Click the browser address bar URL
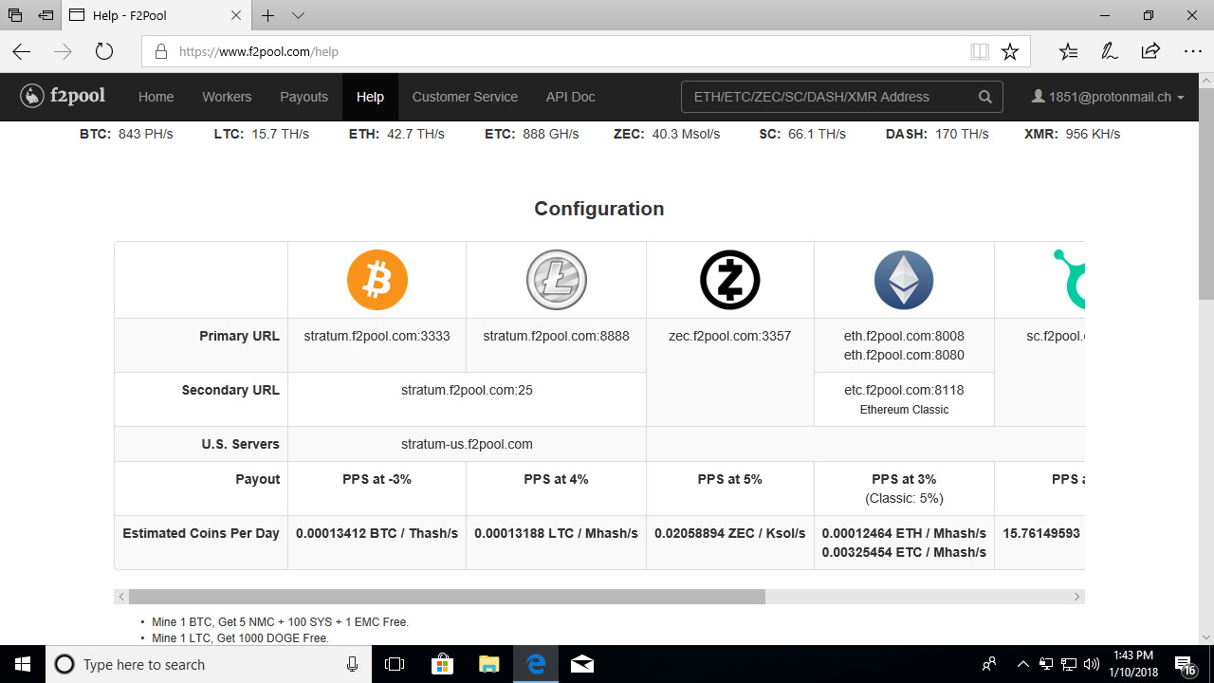This screenshot has width=1214, height=683. click(x=259, y=52)
